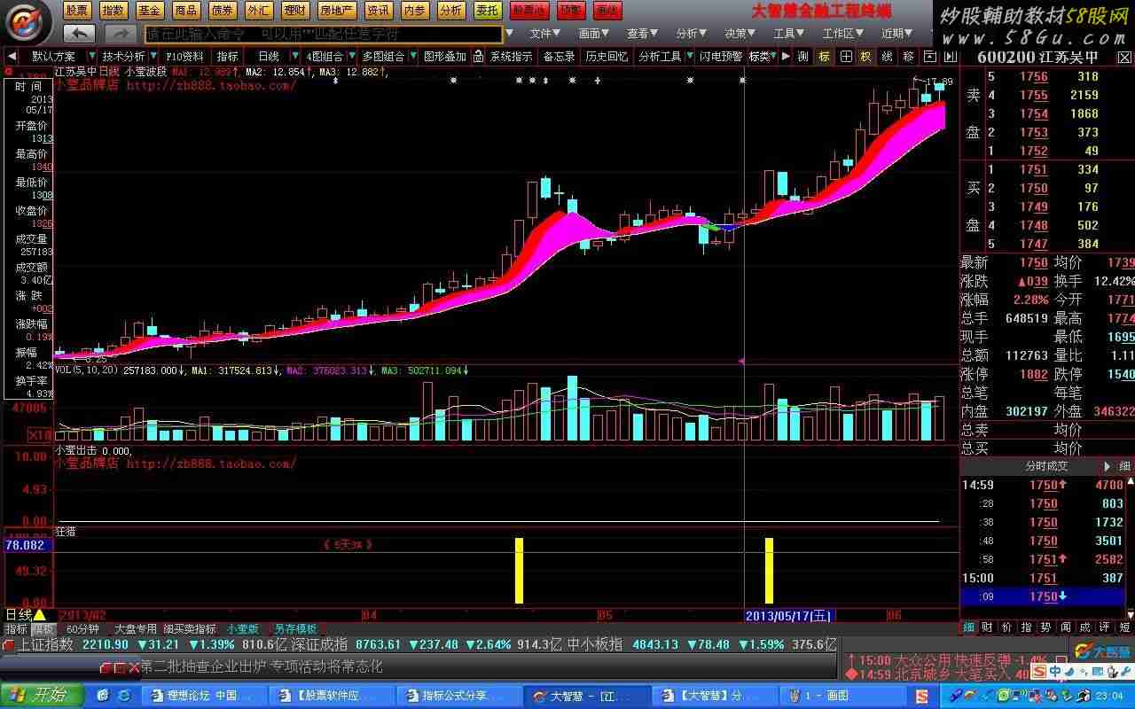
Task: Toggle the 权 toolbar icon
Action: point(866,56)
